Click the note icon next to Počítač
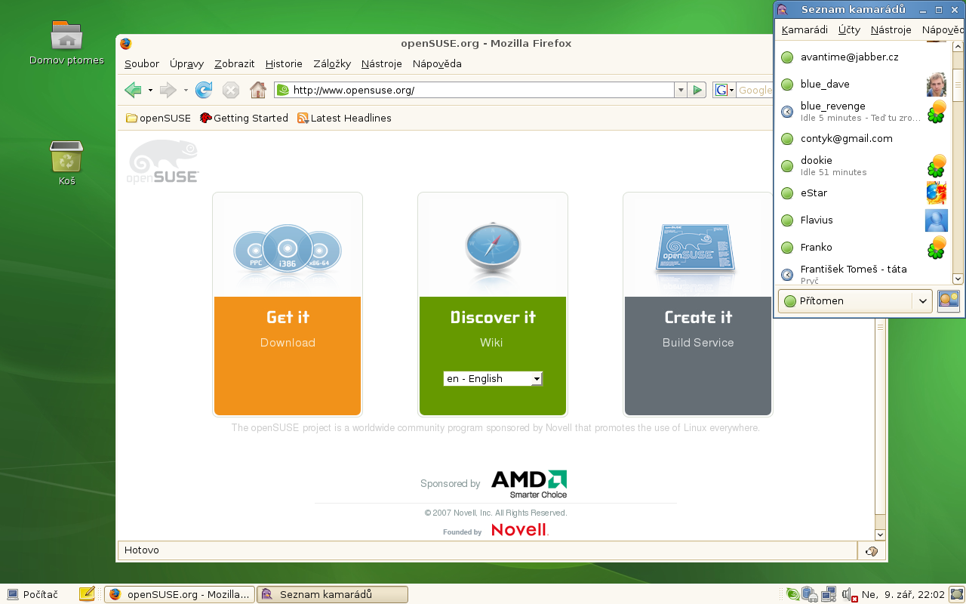The width and height of the screenshot is (966, 604). 87,594
